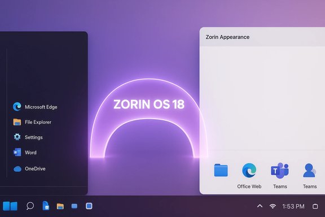The height and width of the screenshot is (217, 325).
Task: Click the bordered blue square taskbar icon
Action: point(89,206)
